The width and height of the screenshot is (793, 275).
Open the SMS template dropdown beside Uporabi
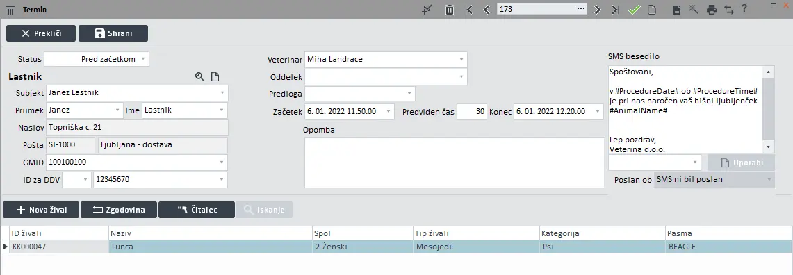click(x=695, y=162)
